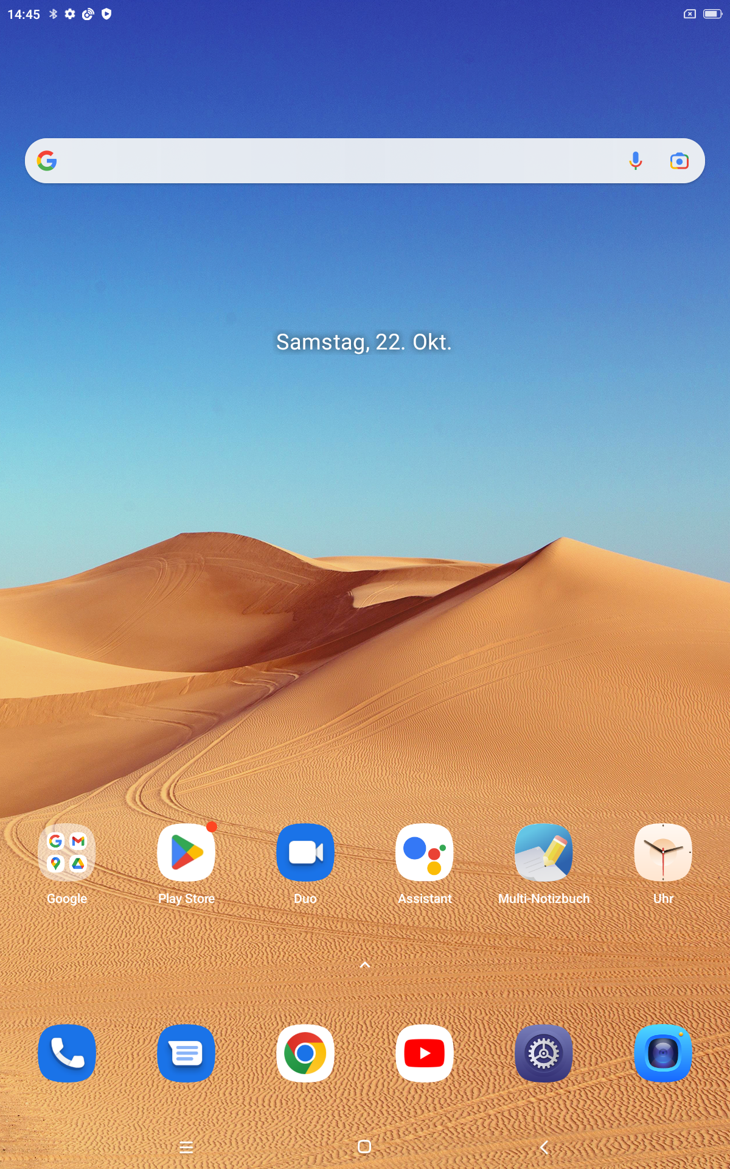Tap the date widget Samstag, 22. Okt.
Screen dimensions: 730x1169
click(x=364, y=342)
